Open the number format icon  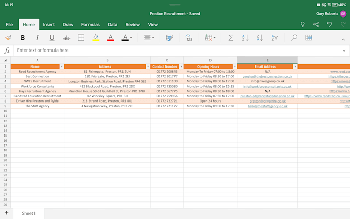189,38
